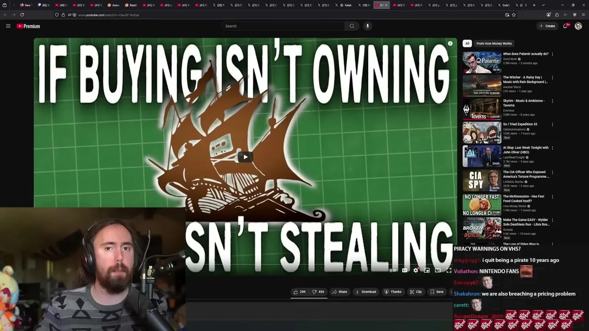Screen dimensions: 589x331
Task: Open the YouTube guide hamburger menu
Action: pyautogui.click(x=8, y=26)
